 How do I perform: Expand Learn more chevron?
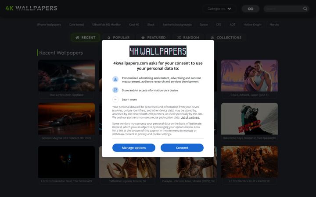pyautogui.click(x=115, y=99)
